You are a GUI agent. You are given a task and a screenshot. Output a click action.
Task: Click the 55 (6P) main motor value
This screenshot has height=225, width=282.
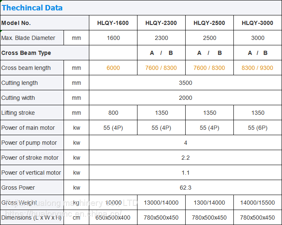(257, 128)
